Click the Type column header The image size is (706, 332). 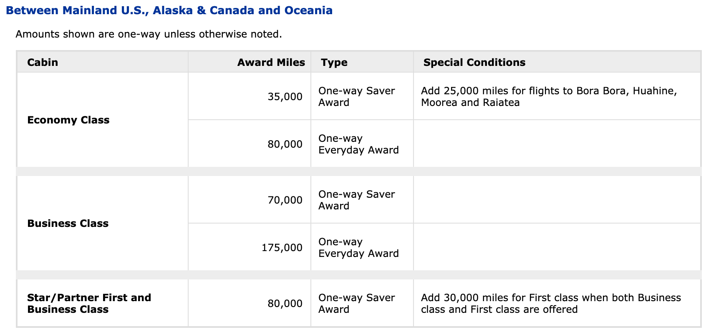coord(334,63)
